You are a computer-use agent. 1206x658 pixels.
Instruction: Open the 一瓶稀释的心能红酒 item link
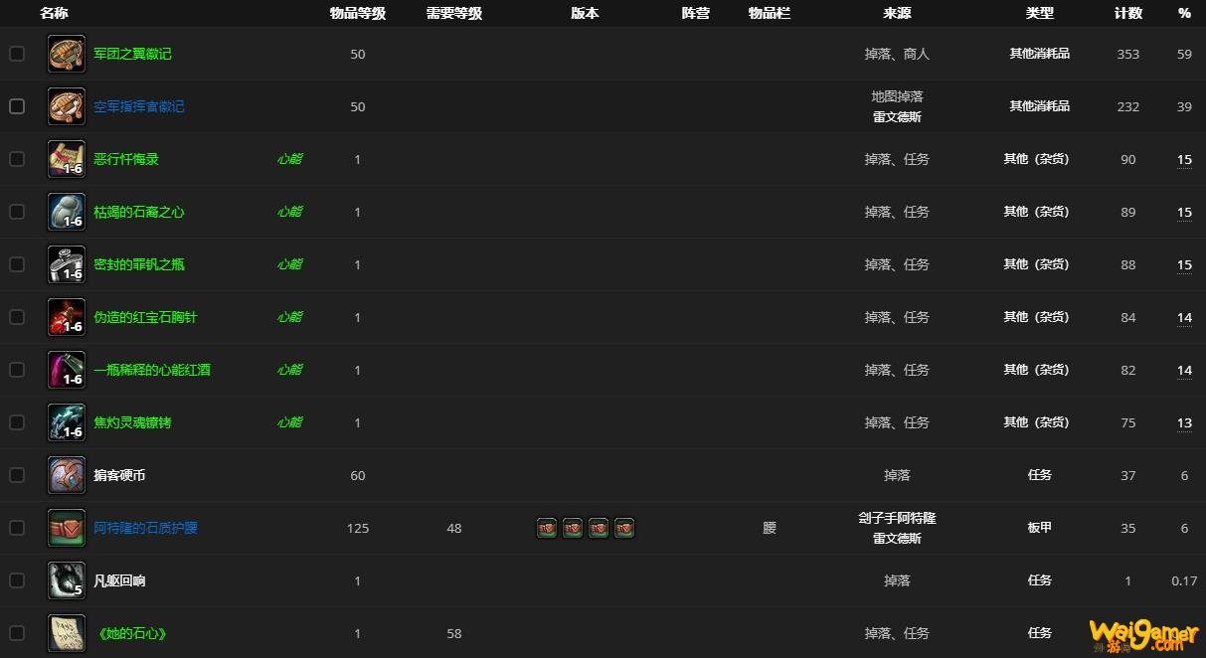pyautogui.click(x=152, y=370)
